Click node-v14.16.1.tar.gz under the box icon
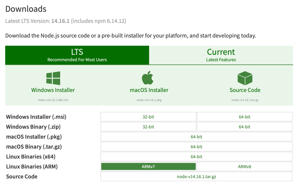 pos(245,100)
